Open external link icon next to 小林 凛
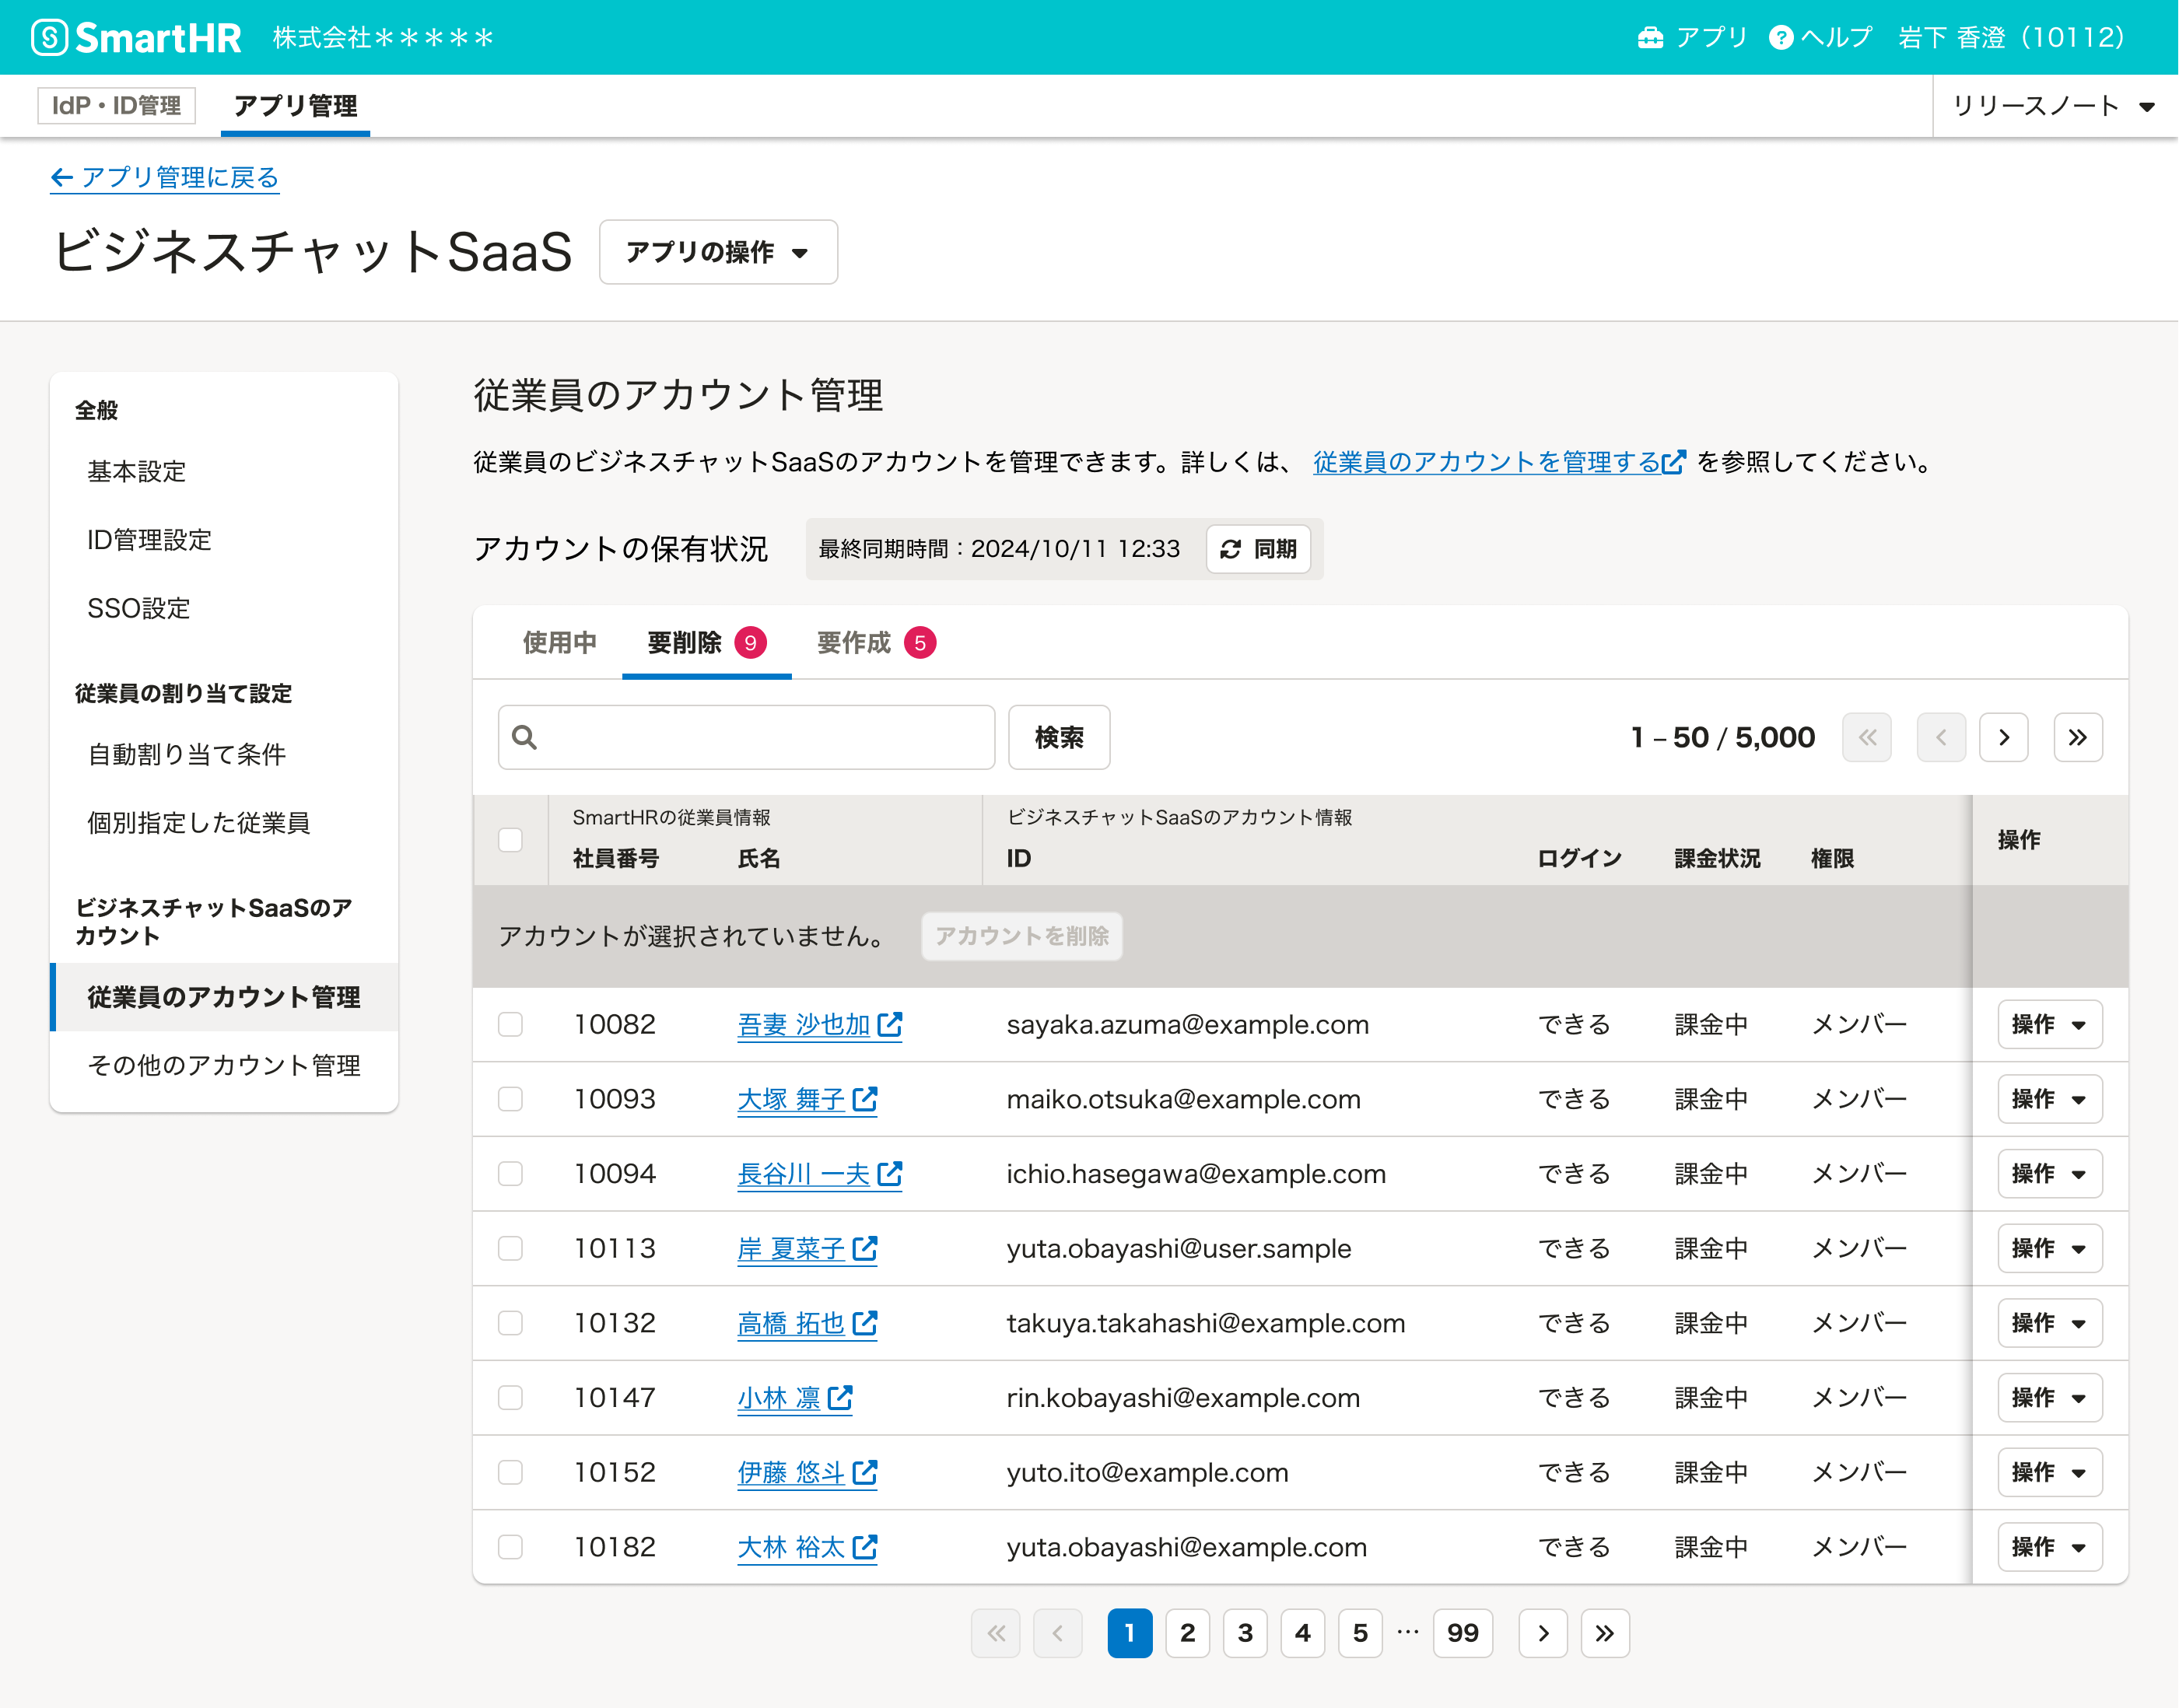2179x1708 pixels. 840,1397
